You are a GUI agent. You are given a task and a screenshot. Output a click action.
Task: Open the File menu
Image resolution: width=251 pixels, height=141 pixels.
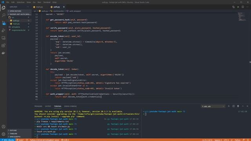pyautogui.click(x=7, y=2)
